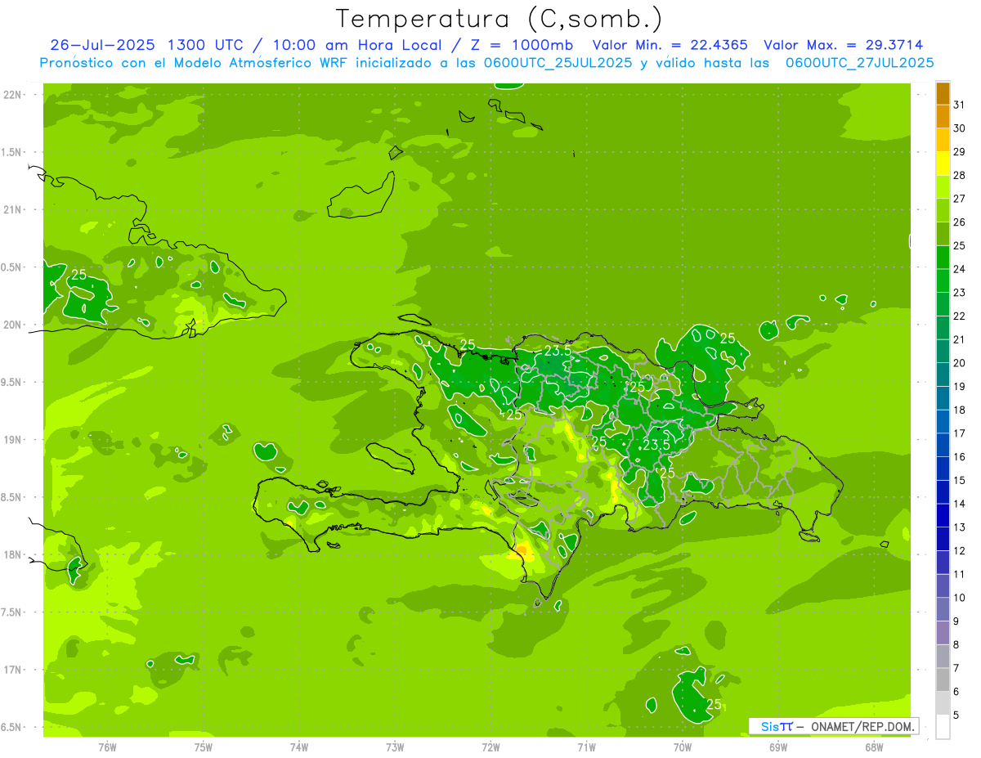Click the "Valor Min. = 22.4365" text

pyautogui.click(x=670, y=45)
